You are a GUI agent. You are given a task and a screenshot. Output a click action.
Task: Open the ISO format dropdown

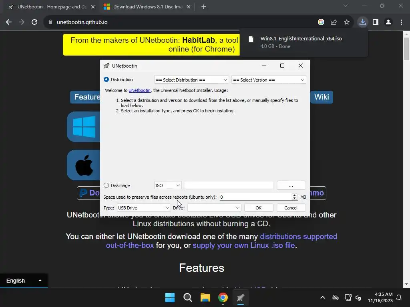(x=168, y=185)
